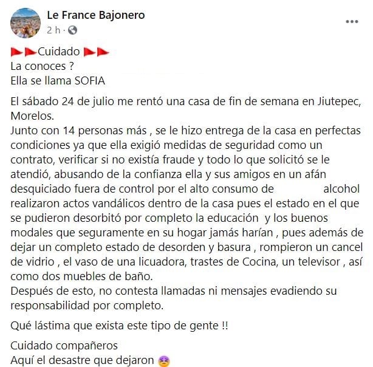Viewport: 373px width, 367px height.
Task: Click the word "Cuidado" between the flags
Action: 58,52
